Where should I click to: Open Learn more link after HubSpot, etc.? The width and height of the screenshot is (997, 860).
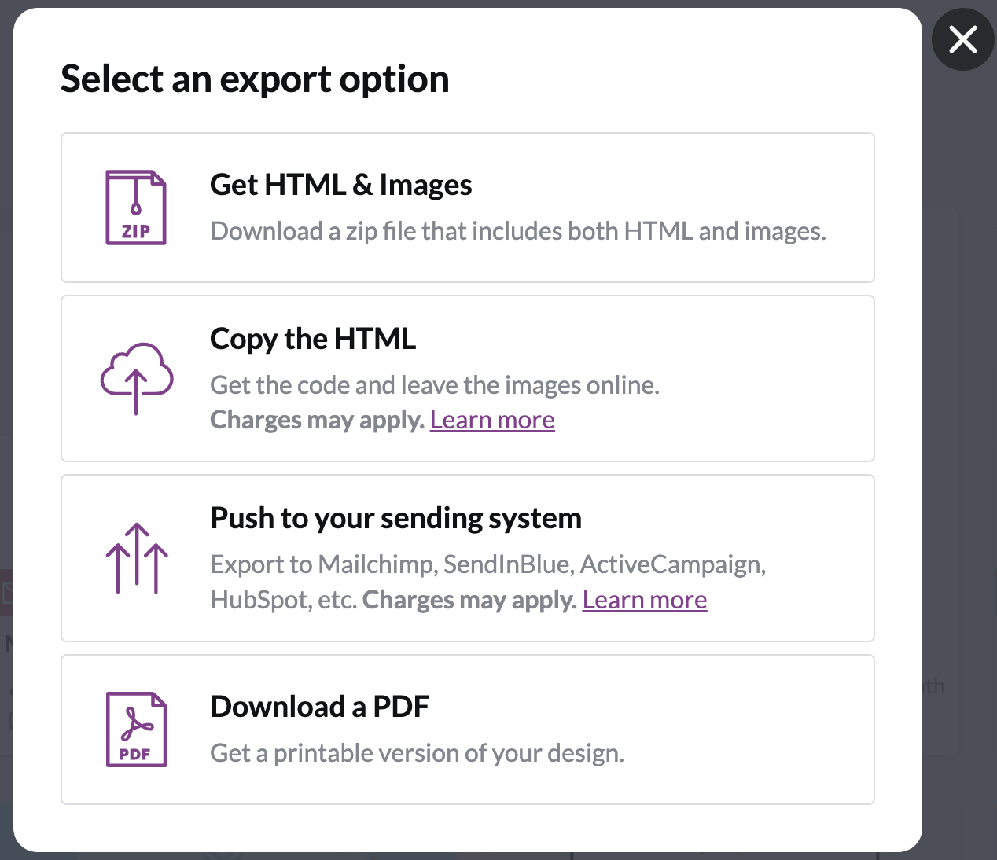(645, 601)
